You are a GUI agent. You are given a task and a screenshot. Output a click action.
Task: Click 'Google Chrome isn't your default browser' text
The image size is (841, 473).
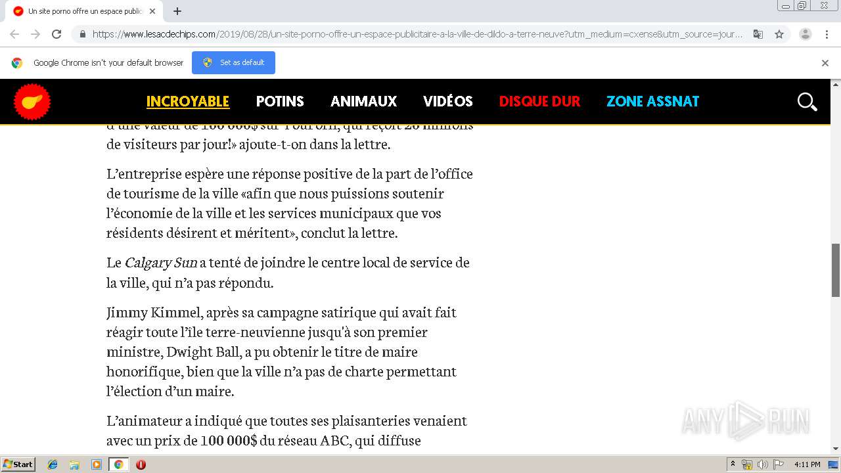(108, 63)
